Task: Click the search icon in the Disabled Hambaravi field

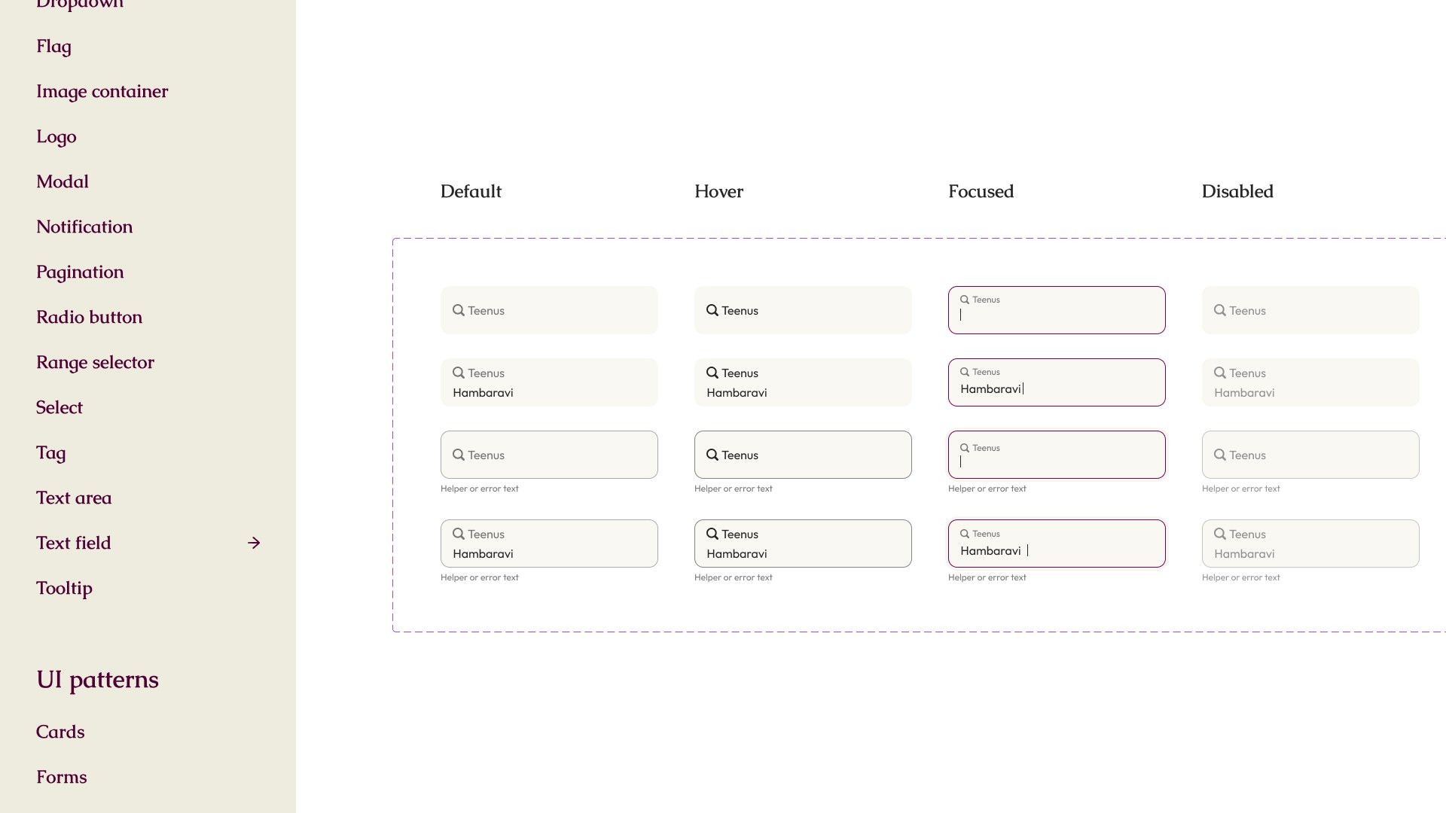Action: click(1220, 373)
